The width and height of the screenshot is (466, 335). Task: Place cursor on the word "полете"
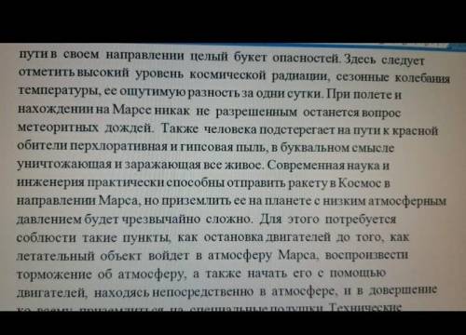click(x=373, y=95)
